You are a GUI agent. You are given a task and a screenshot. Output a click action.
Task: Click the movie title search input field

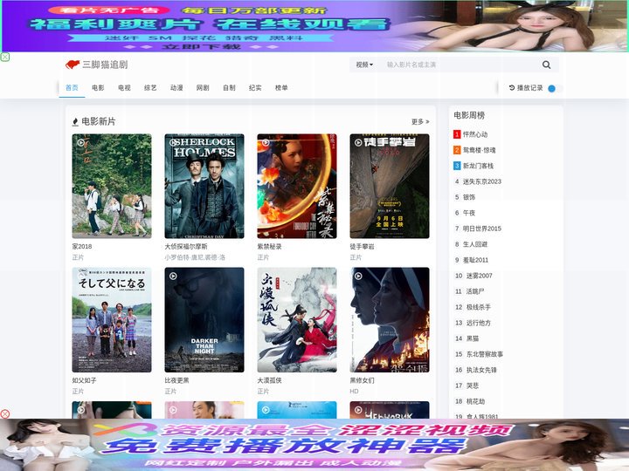click(460, 65)
